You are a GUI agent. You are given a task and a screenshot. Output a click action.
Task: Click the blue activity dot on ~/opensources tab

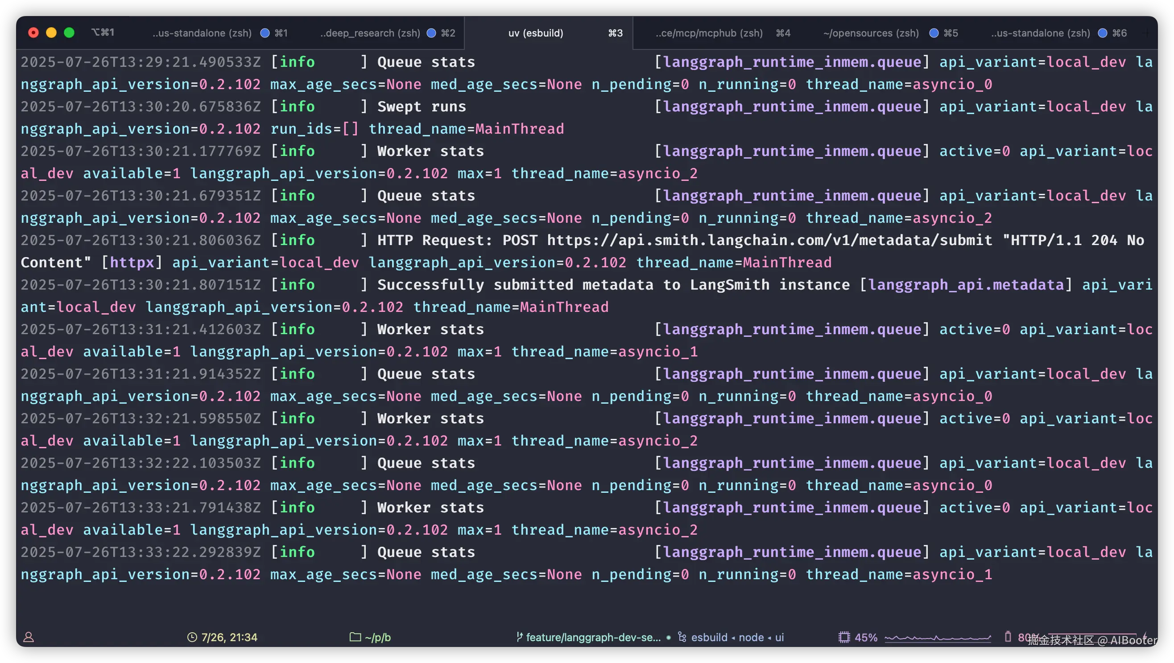tap(934, 33)
